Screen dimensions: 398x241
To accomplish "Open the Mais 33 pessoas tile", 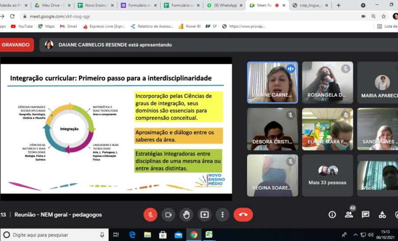I will 328,175.
